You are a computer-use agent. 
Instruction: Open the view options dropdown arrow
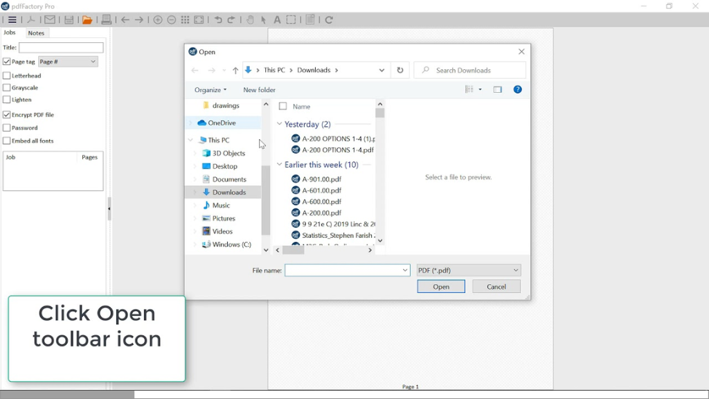click(x=481, y=89)
